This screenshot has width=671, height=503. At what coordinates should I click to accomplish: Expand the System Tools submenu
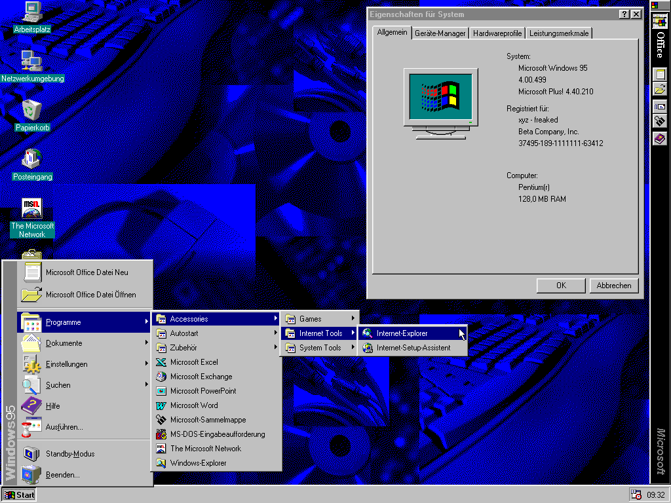(320, 348)
